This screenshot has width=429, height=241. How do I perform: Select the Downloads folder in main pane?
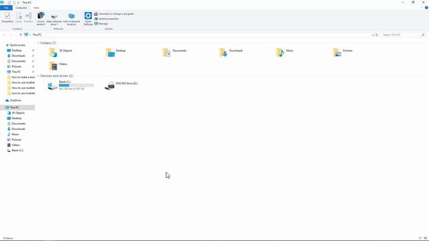point(231,52)
